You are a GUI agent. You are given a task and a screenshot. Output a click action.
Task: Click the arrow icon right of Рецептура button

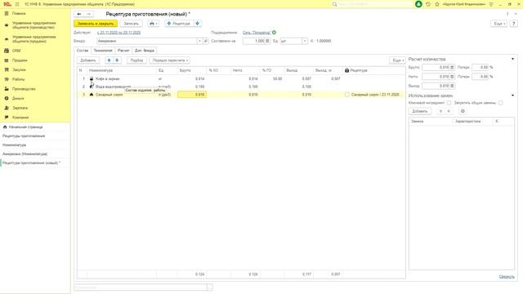pyautogui.click(x=198, y=24)
